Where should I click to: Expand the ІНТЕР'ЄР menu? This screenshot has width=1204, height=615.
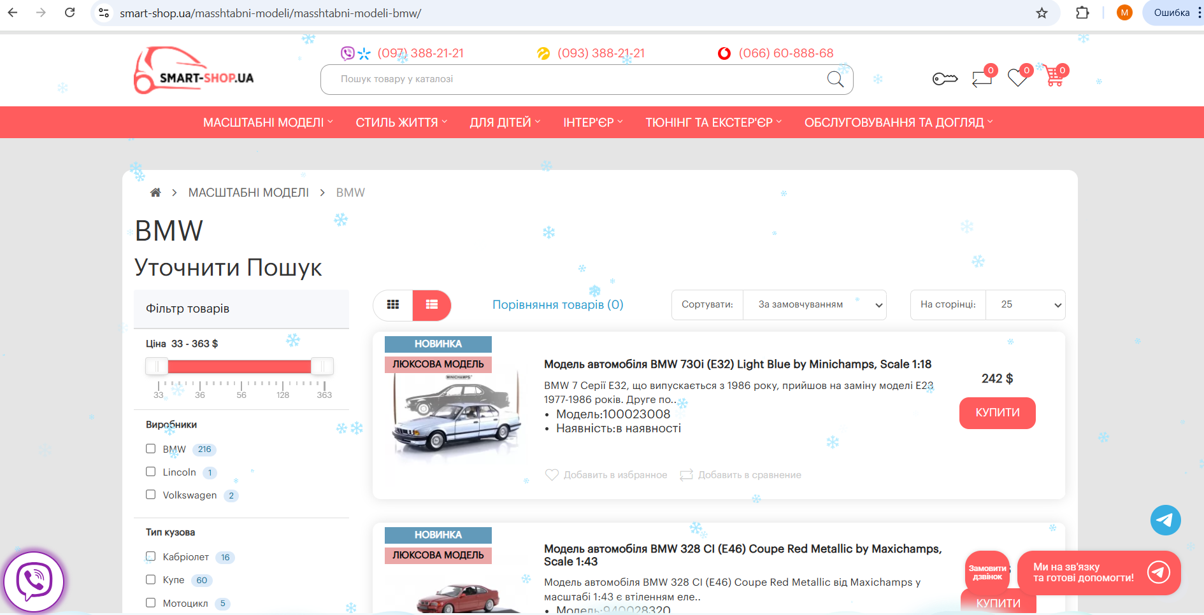(x=593, y=122)
